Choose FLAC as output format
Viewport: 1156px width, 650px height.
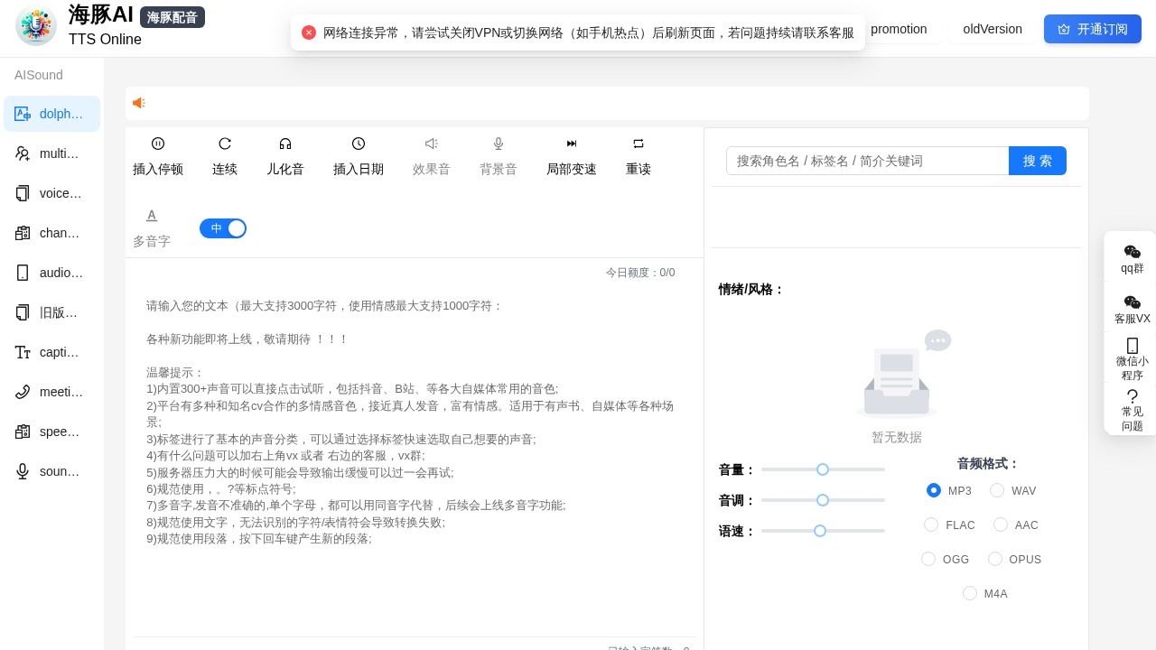tap(931, 525)
